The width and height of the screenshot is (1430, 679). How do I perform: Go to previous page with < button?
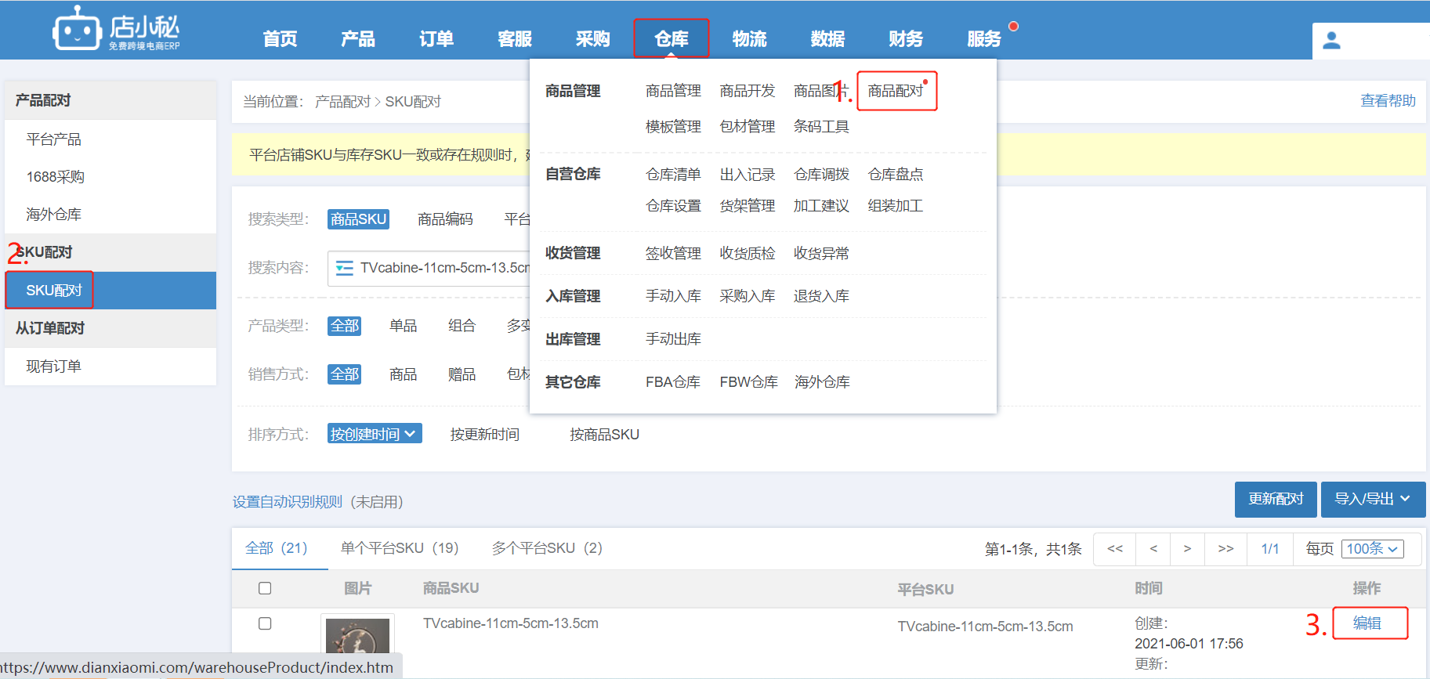coord(1153,549)
